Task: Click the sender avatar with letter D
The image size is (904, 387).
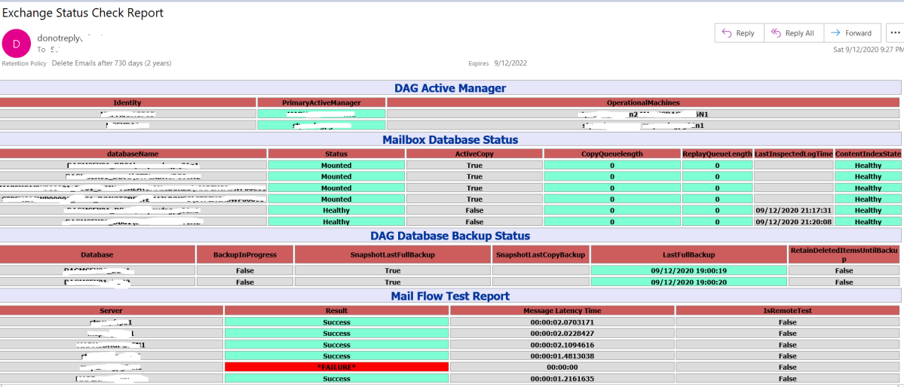Action: [17, 43]
